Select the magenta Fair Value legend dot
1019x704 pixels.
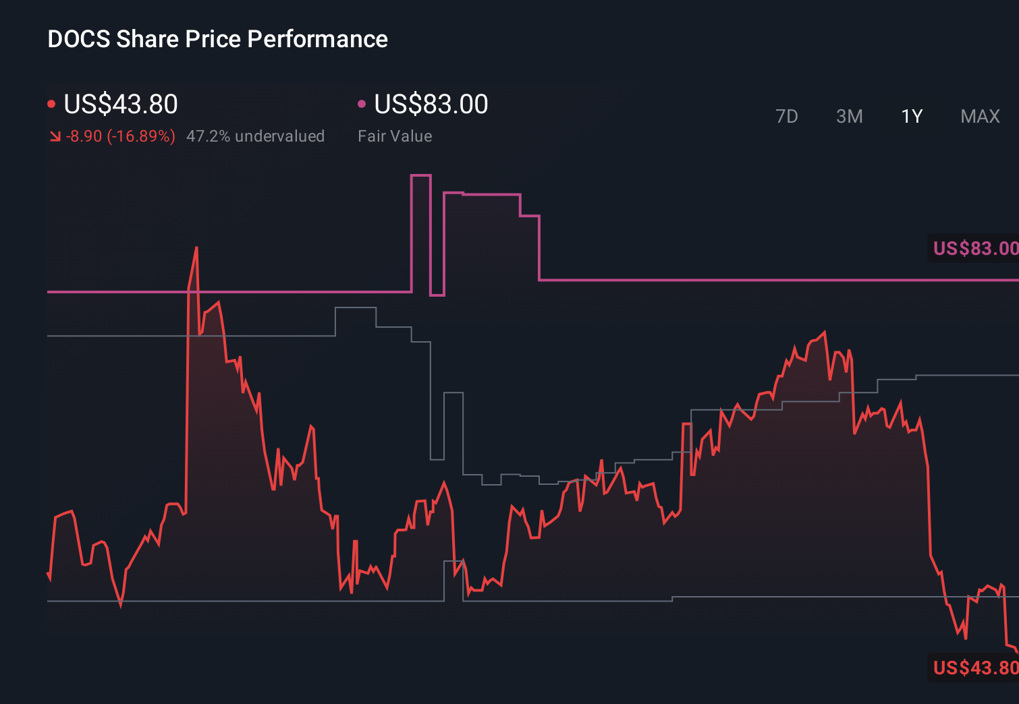(362, 103)
